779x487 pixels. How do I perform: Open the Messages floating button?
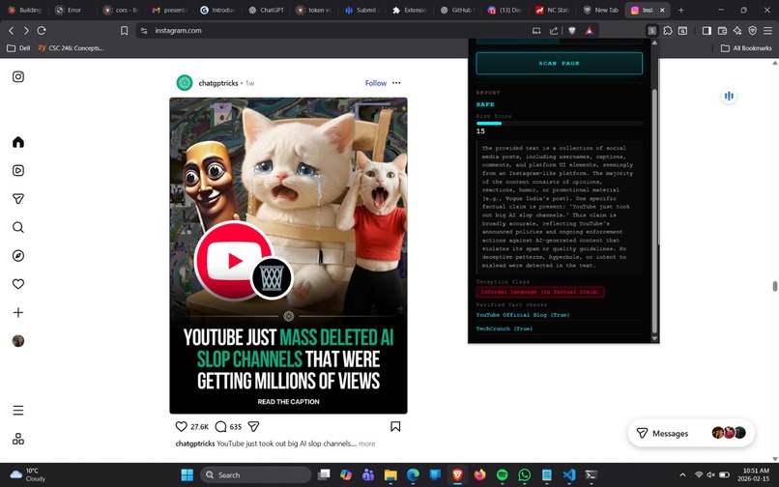691,433
